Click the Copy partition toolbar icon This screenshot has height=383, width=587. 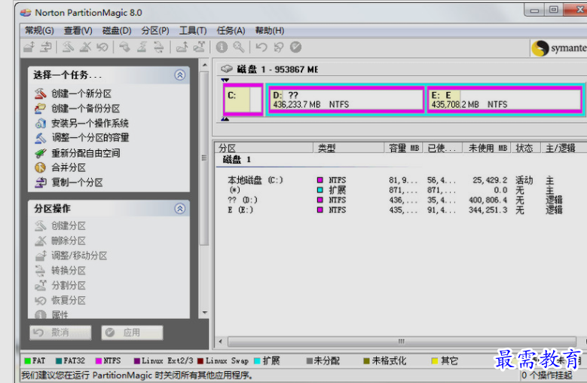pos(46,47)
